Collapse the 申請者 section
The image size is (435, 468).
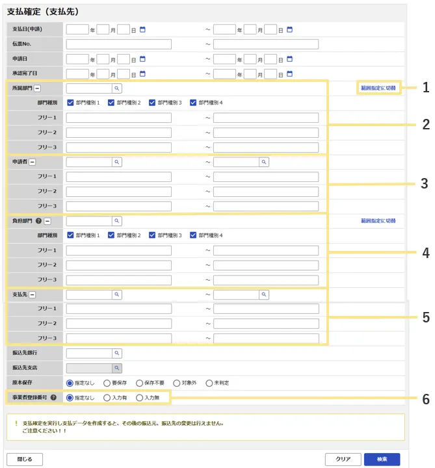[31, 162]
